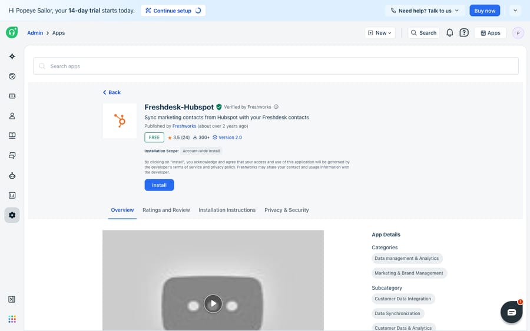Open the Admin breadcrumb link
Screen dimensions: 530x331
(35, 33)
